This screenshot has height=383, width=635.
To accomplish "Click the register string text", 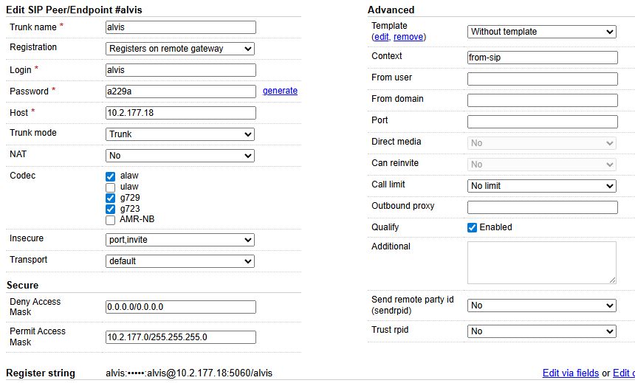I will pyautogui.click(x=189, y=373).
